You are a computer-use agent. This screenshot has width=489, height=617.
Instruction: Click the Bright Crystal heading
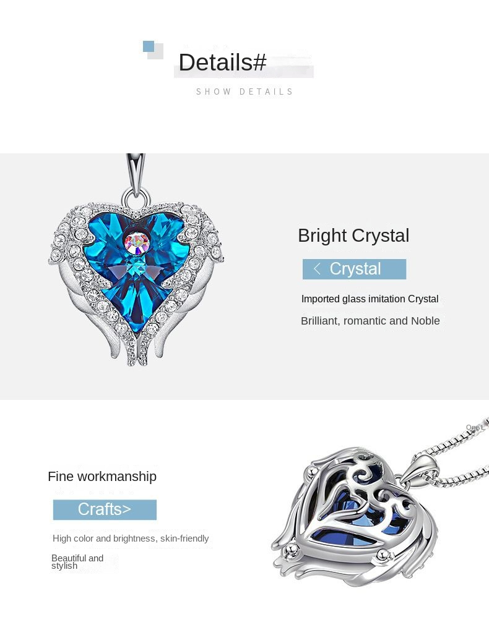(x=353, y=236)
